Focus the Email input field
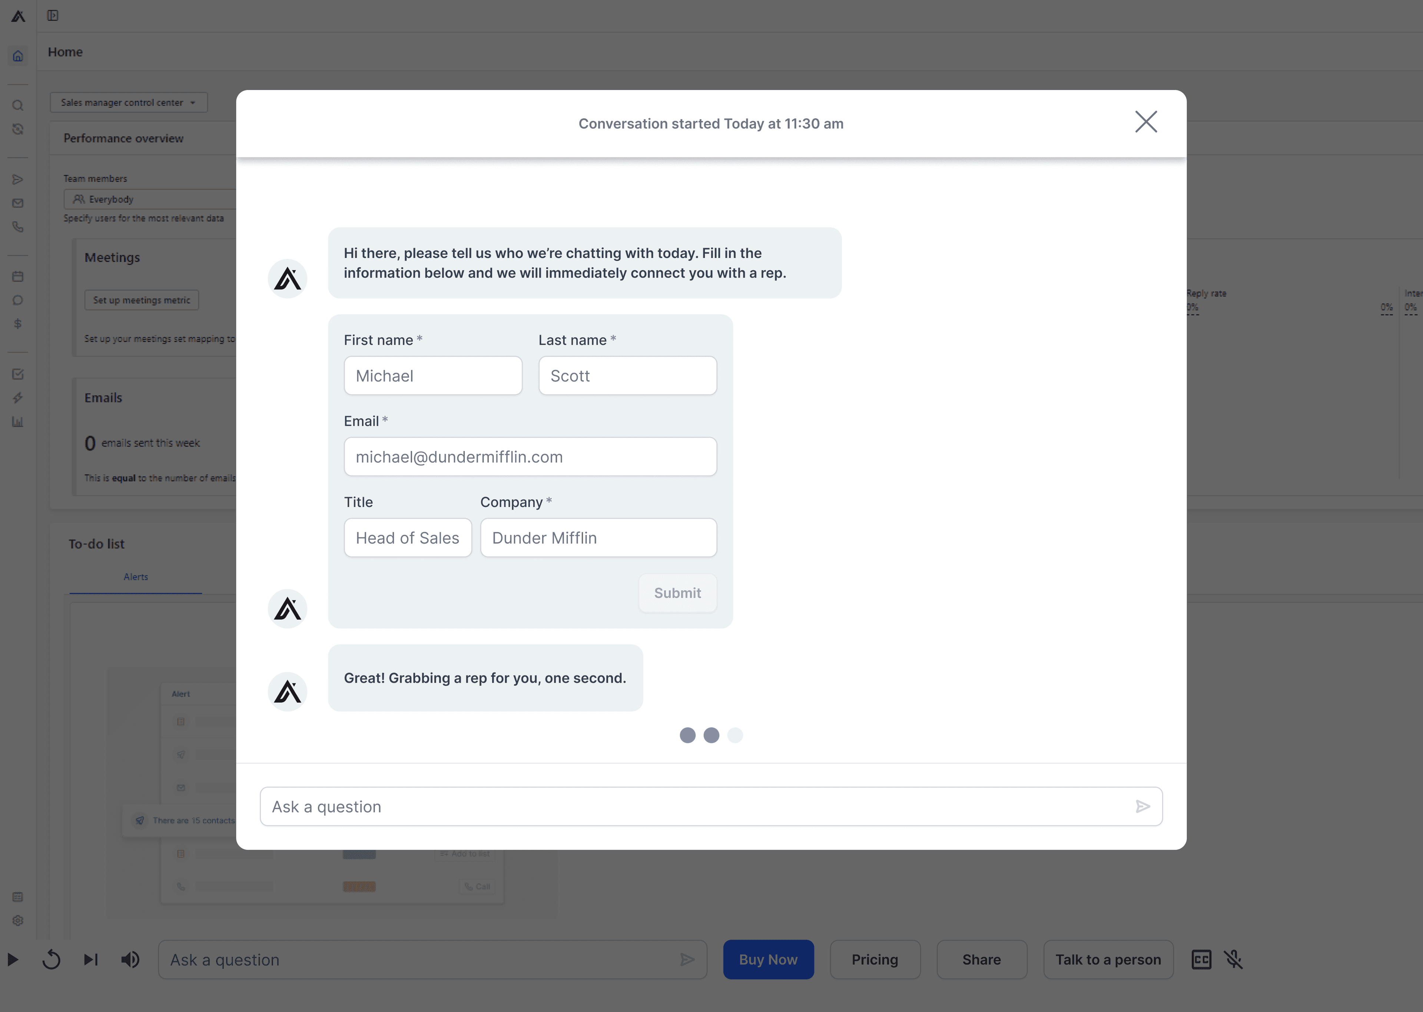The image size is (1423, 1012). pyautogui.click(x=530, y=457)
